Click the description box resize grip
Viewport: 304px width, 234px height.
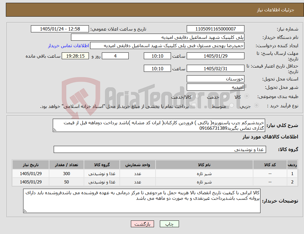[x=55, y=130]
